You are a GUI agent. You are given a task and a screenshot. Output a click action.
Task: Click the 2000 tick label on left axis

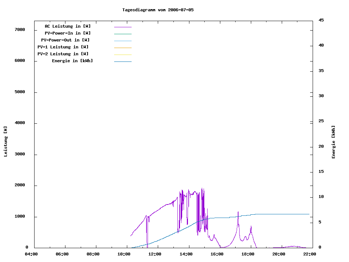20,185
